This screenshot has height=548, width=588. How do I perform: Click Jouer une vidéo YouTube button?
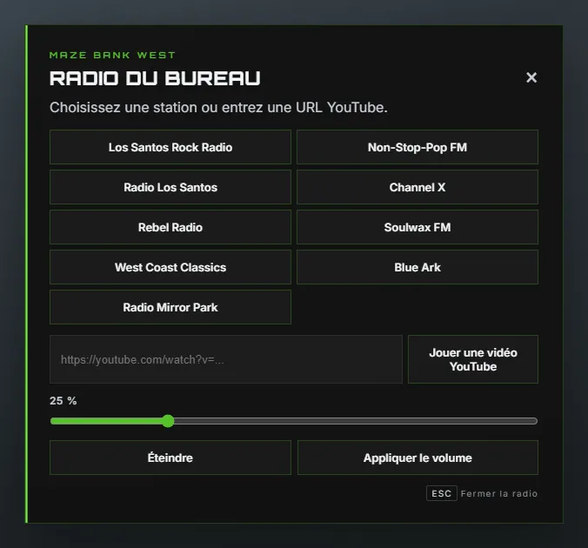473,359
